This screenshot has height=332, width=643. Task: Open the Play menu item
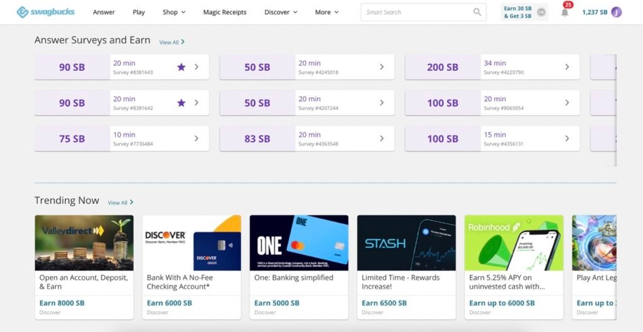tap(139, 13)
